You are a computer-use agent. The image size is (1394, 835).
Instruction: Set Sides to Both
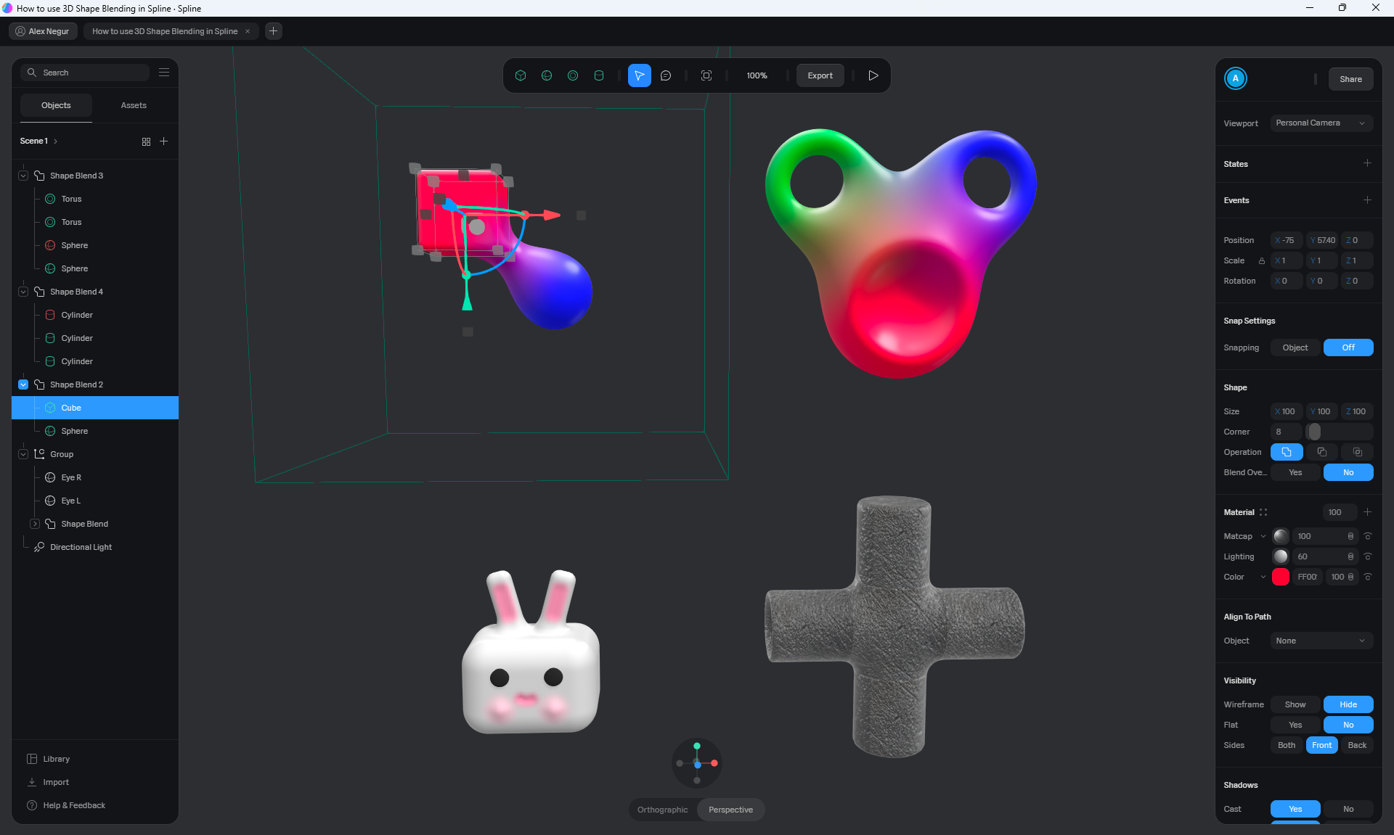pyautogui.click(x=1286, y=745)
